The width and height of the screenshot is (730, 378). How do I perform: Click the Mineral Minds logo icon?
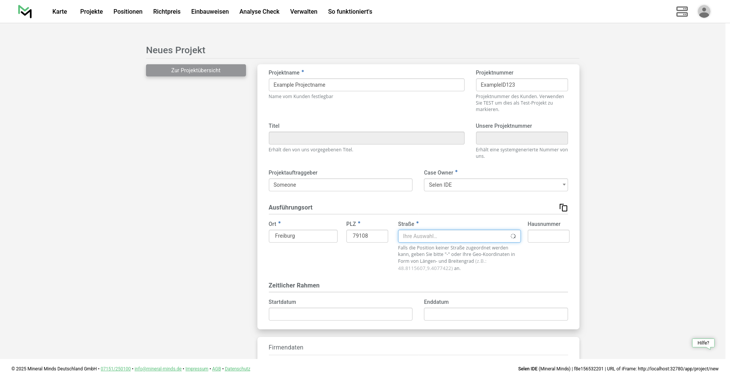coord(25,11)
